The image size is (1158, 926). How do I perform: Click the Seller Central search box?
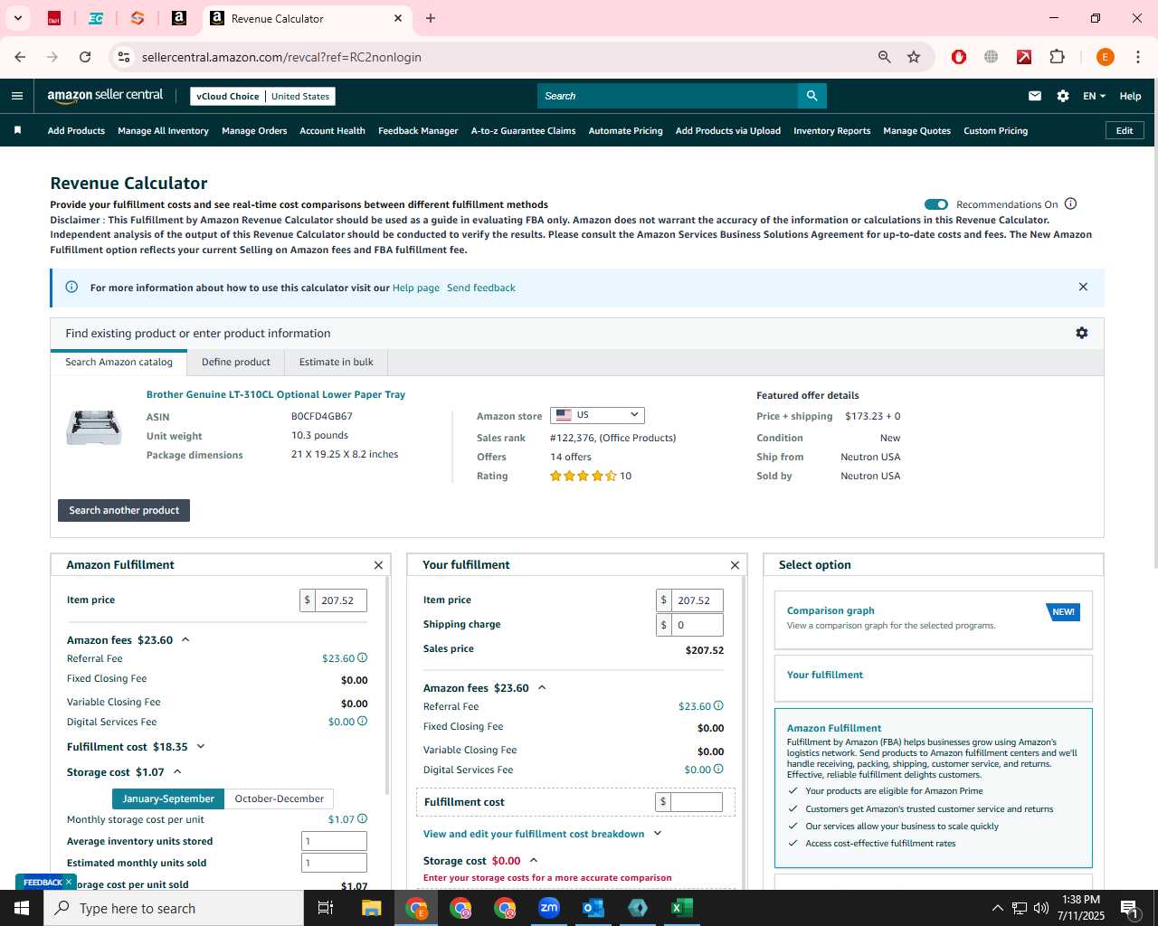tap(668, 96)
